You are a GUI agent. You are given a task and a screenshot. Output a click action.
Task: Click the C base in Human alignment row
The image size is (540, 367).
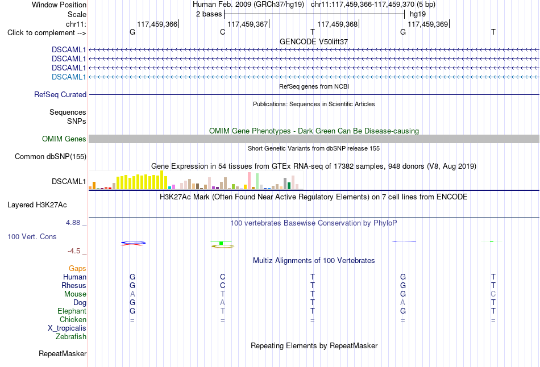[222, 277]
